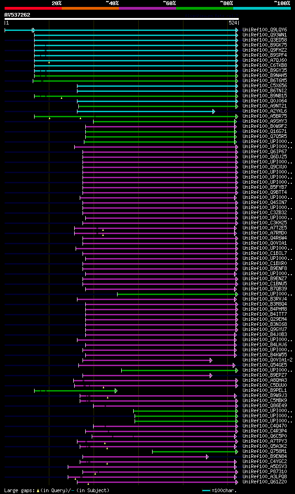Click the arrowhead ending the A2YKL6 bar

tap(214, 111)
